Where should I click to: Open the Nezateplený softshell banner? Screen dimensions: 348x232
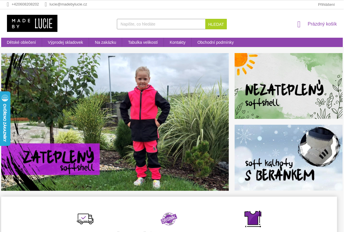pyautogui.click(x=289, y=86)
